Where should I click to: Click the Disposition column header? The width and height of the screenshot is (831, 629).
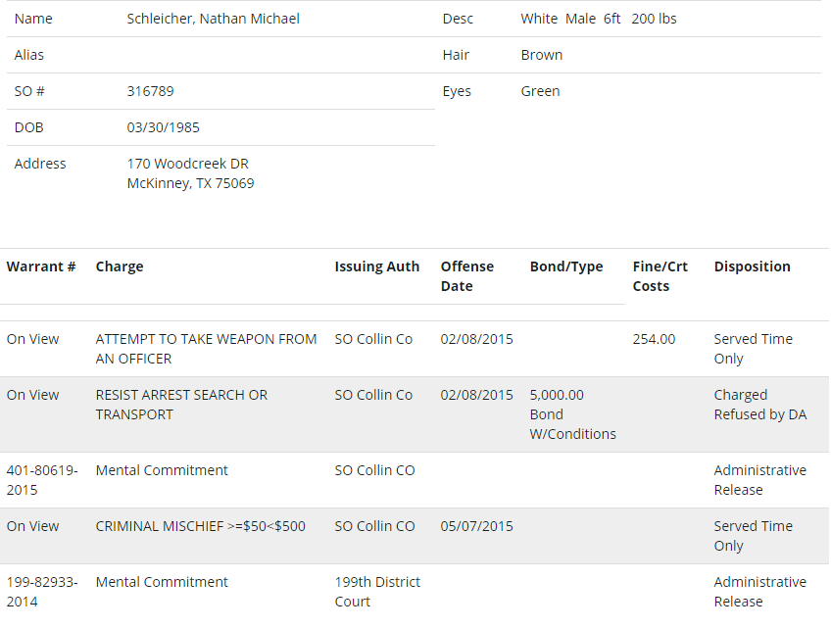tap(752, 266)
